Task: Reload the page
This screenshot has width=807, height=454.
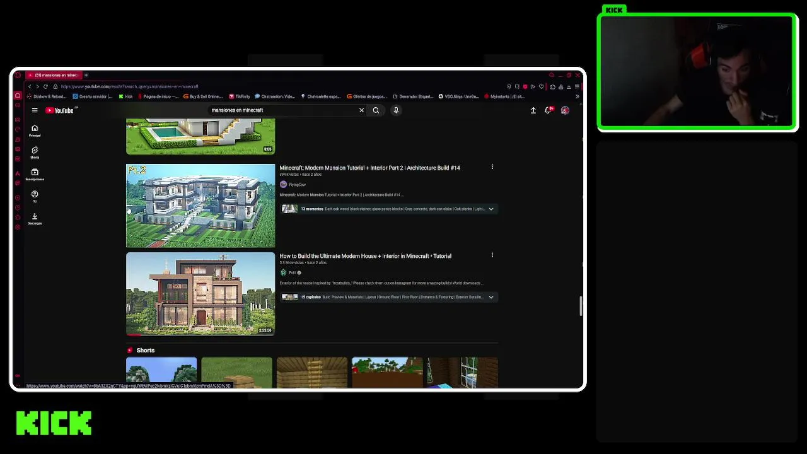Action: [x=45, y=86]
